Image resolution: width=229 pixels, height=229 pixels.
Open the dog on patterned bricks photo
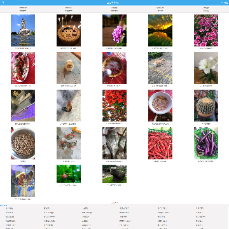coord(160,68)
